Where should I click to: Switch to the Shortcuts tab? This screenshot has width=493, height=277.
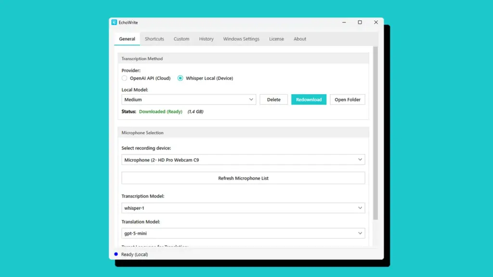[x=154, y=38]
